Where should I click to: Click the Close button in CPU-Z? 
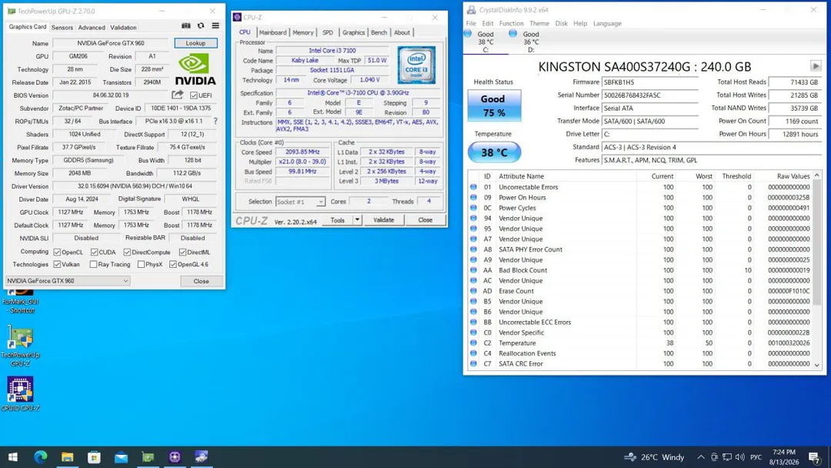click(425, 220)
